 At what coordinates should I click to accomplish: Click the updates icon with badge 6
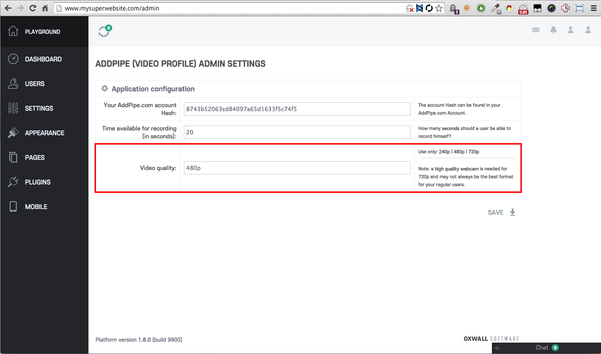104,31
